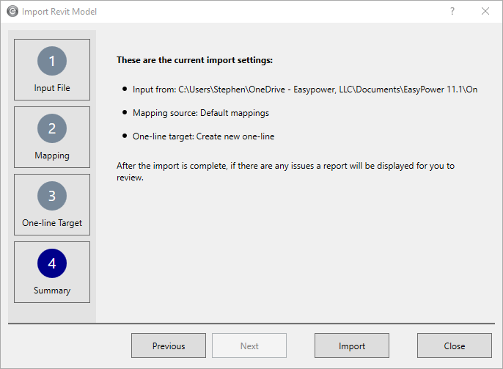Viewport: 503px width, 369px height.
Task: Click the highlighted number 4 step circle
Action: pyautogui.click(x=52, y=263)
